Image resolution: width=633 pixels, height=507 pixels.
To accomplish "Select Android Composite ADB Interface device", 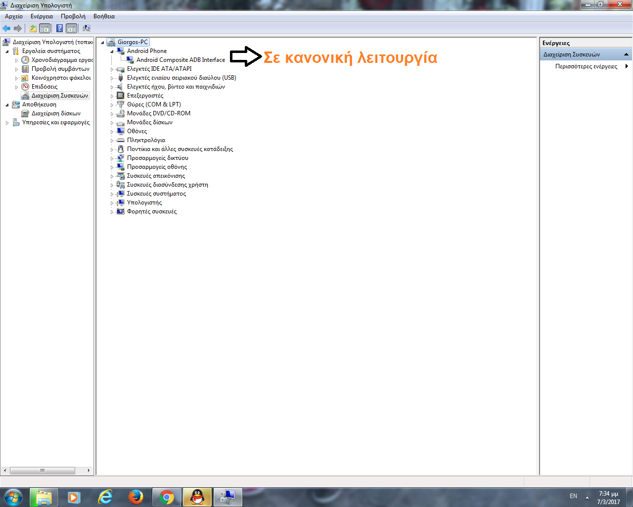I will pyautogui.click(x=181, y=60).
